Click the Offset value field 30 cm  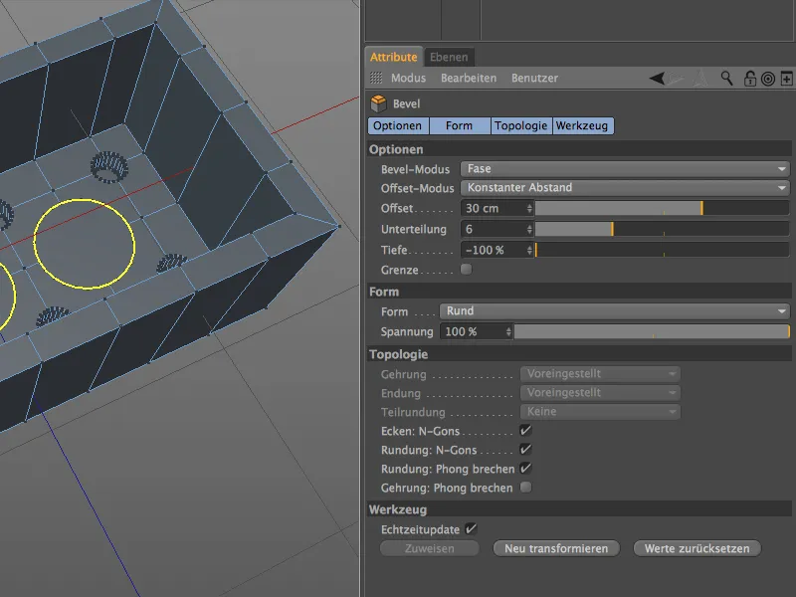(493, 208)
